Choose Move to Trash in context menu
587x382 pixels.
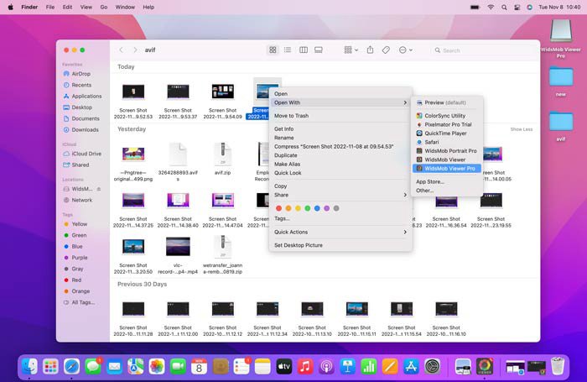point(340,116)
